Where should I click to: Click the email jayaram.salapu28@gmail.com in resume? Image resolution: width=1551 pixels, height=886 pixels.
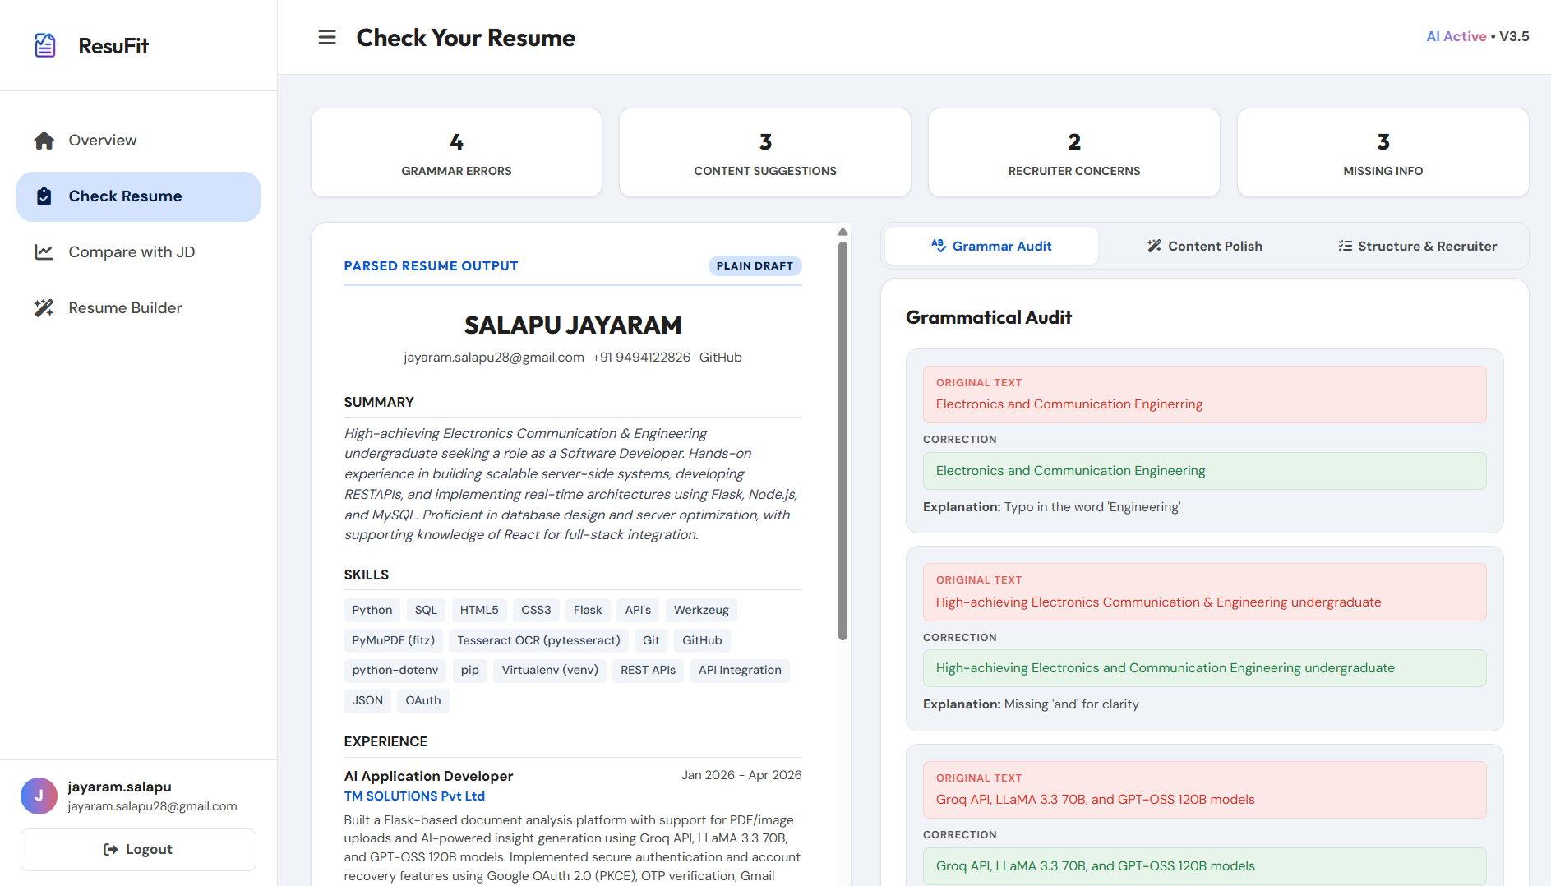coord(494,358)
